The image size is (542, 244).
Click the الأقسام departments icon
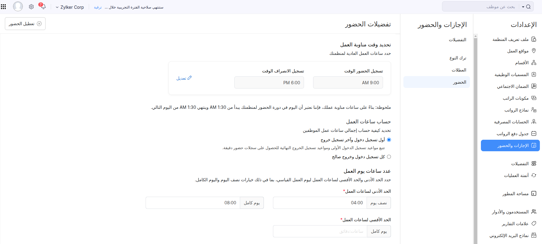click(x=533, y=63)
